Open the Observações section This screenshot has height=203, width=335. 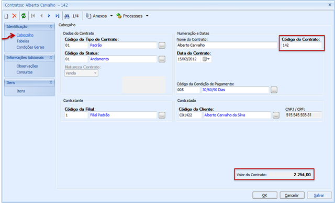[27, 66]
